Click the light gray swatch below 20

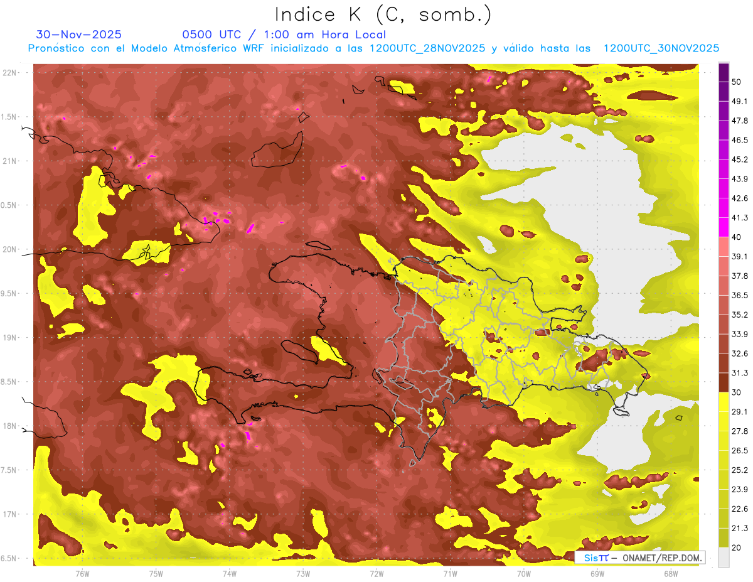click(x=724, y=557)
